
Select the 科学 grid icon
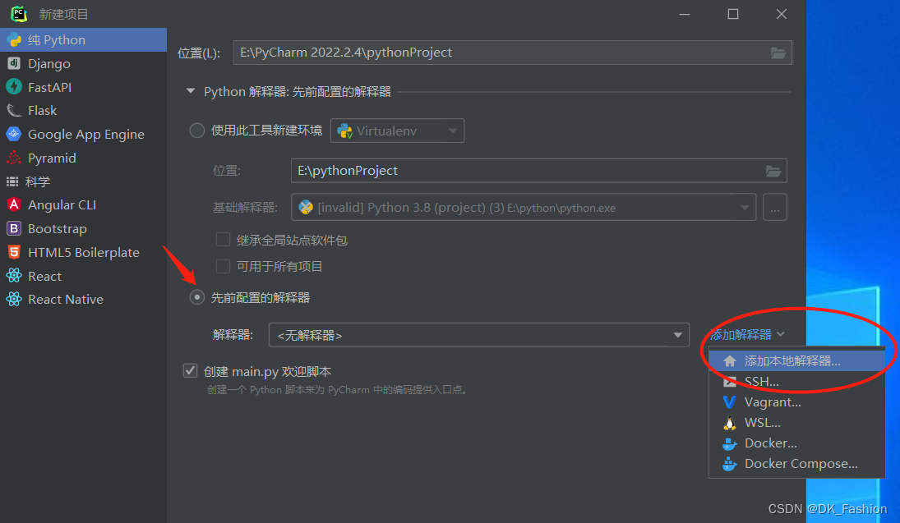coord(12,181)
